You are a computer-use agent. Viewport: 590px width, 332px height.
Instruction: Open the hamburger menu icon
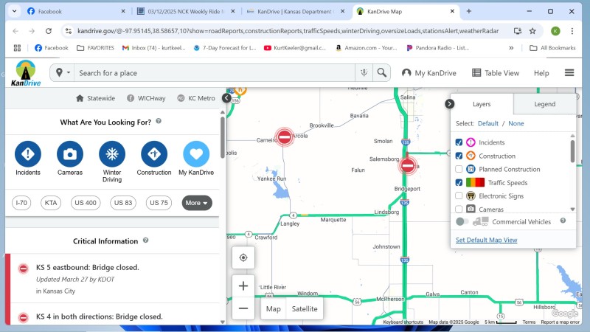pyautogui.click(x=569, y=72)
